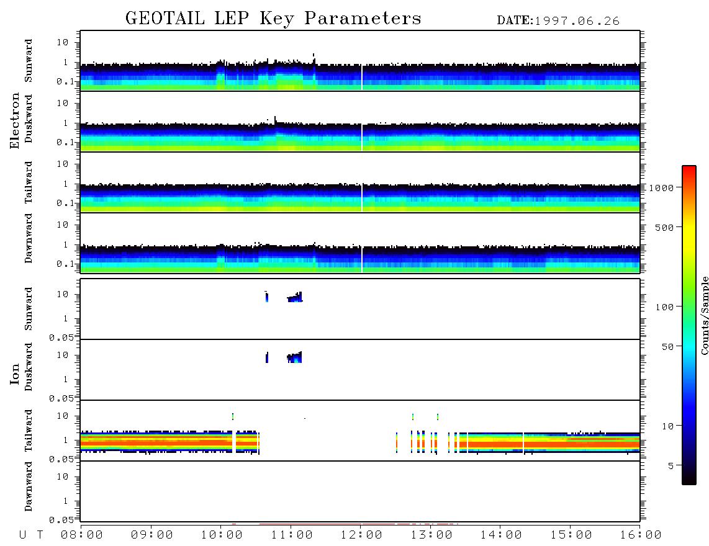Click the 500 value on the color scale
709x546 pixels.
coord(665,227)
